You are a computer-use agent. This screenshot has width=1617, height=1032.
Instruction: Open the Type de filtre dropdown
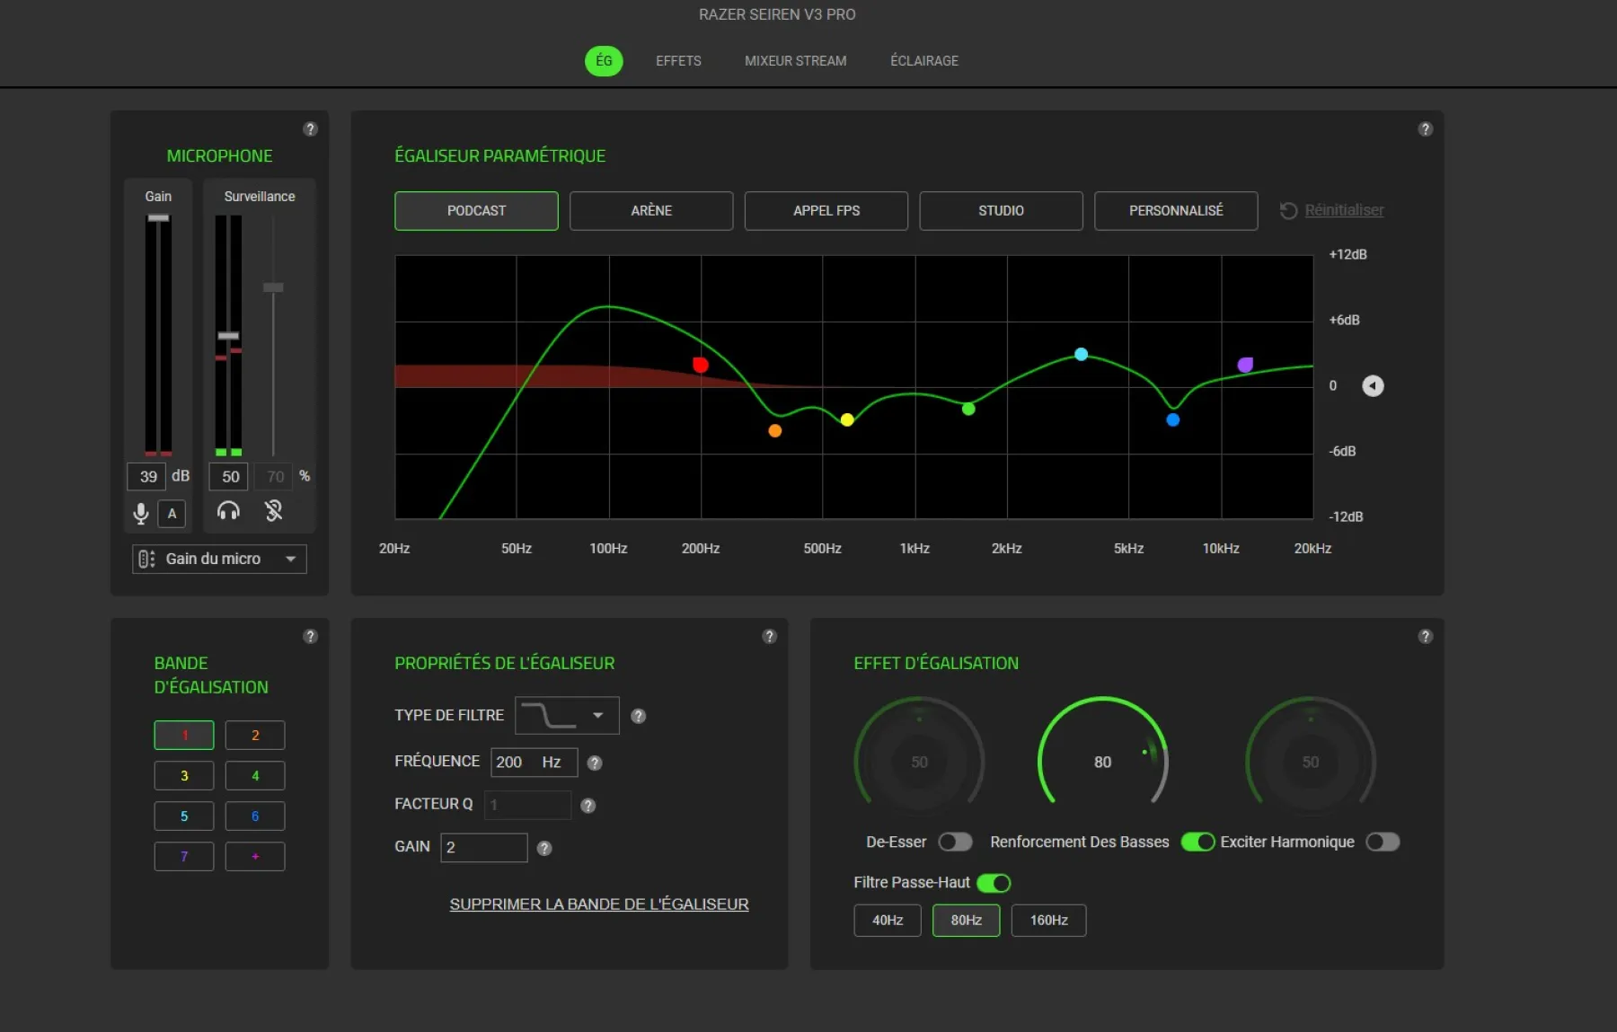(567, 715)
